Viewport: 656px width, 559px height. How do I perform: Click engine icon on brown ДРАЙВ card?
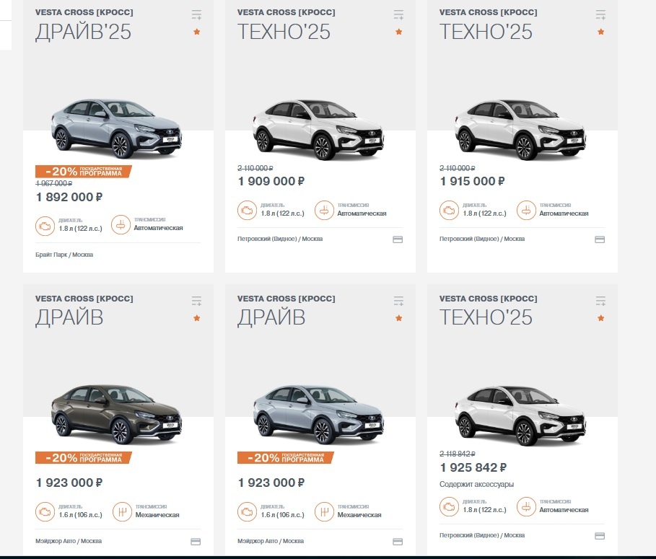pos(45,511)
